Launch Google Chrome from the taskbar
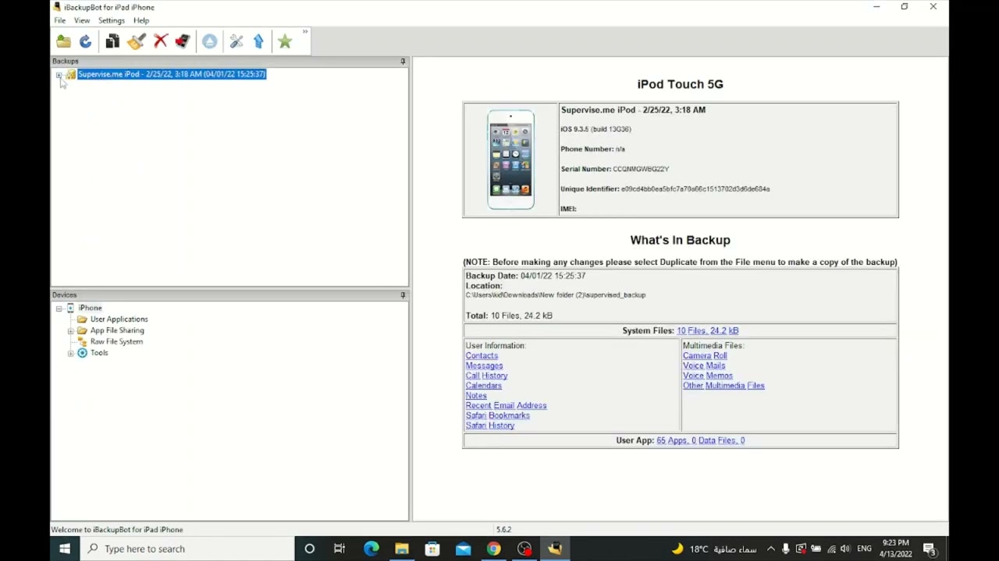Viewport: 999px width, 561px height. [x=493, y=549]
